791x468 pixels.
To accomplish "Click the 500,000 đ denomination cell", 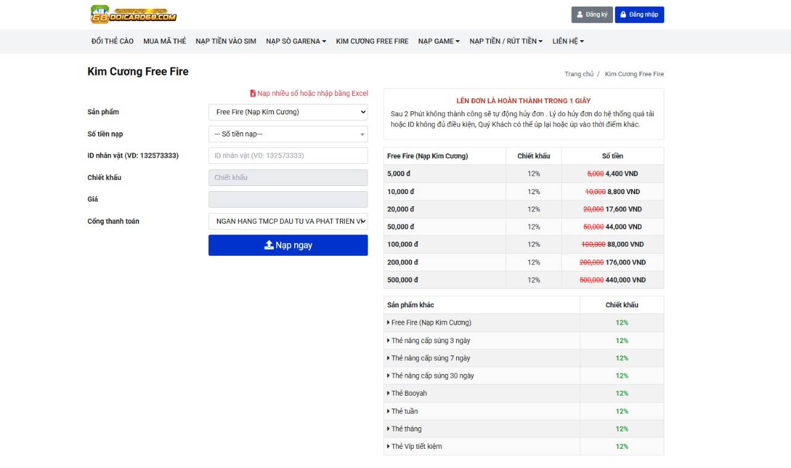I will tap(445, 280).
